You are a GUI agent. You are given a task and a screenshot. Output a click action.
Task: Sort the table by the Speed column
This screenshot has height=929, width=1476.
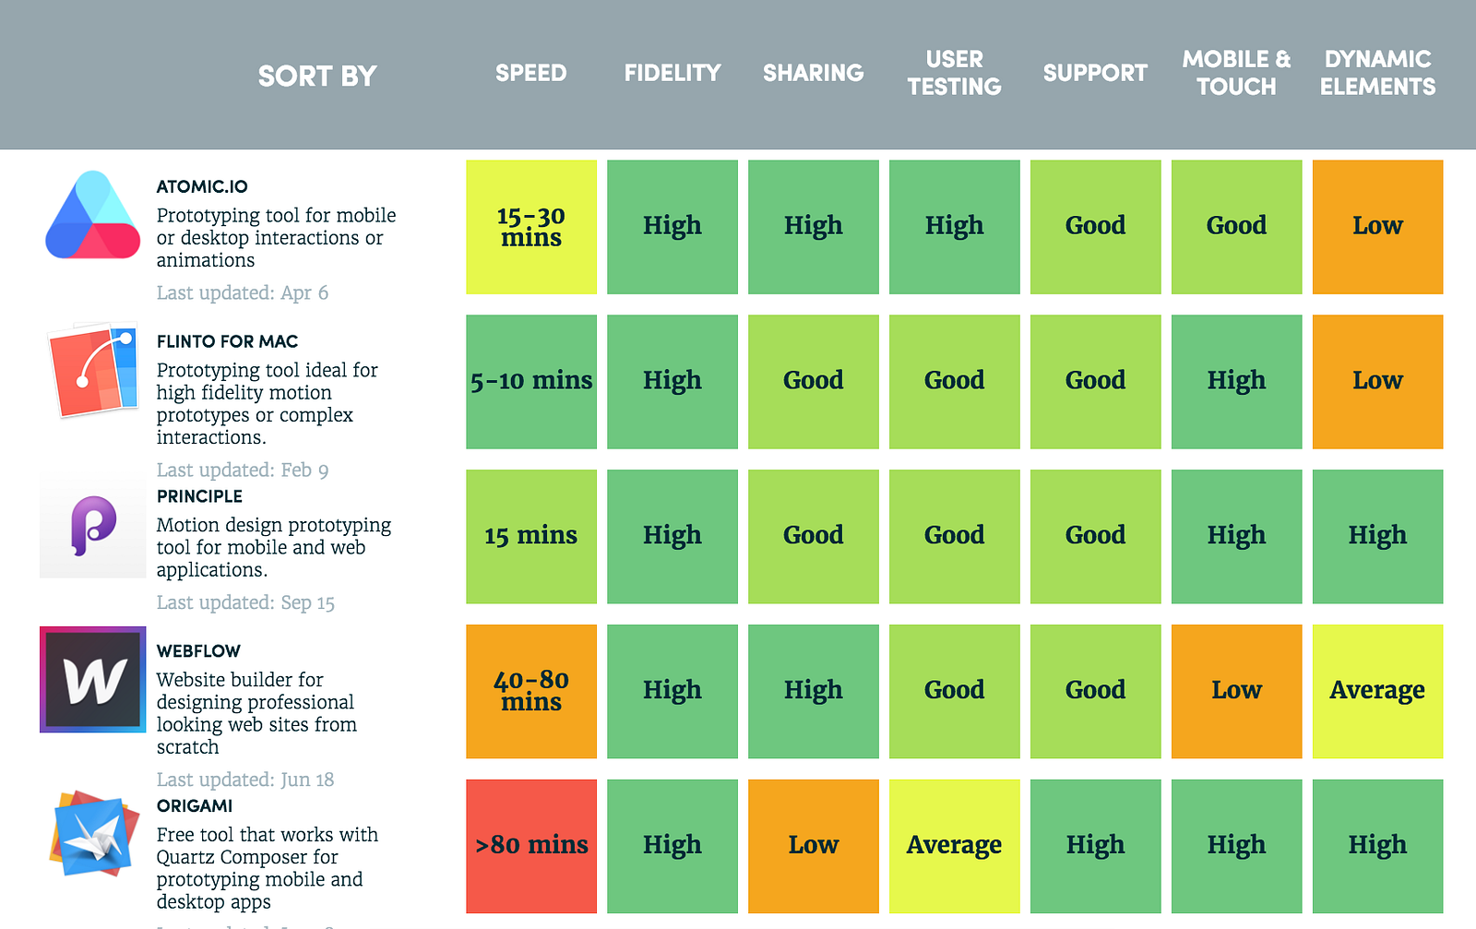pyautogui.click(x=530, y=72)
